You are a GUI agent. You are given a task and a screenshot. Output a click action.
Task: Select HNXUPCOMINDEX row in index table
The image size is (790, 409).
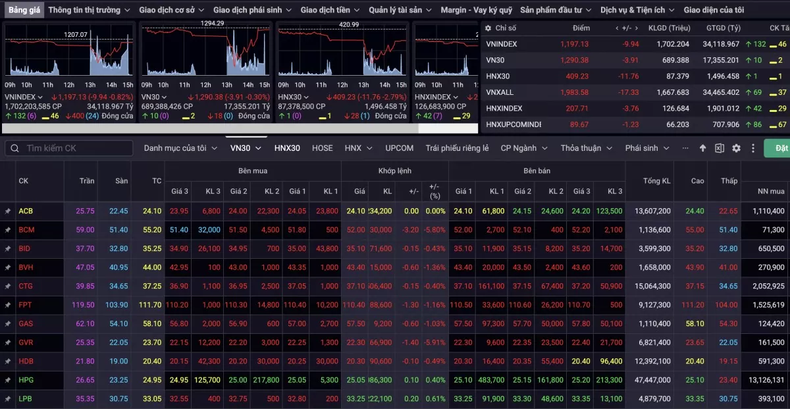tap(636, 124)
